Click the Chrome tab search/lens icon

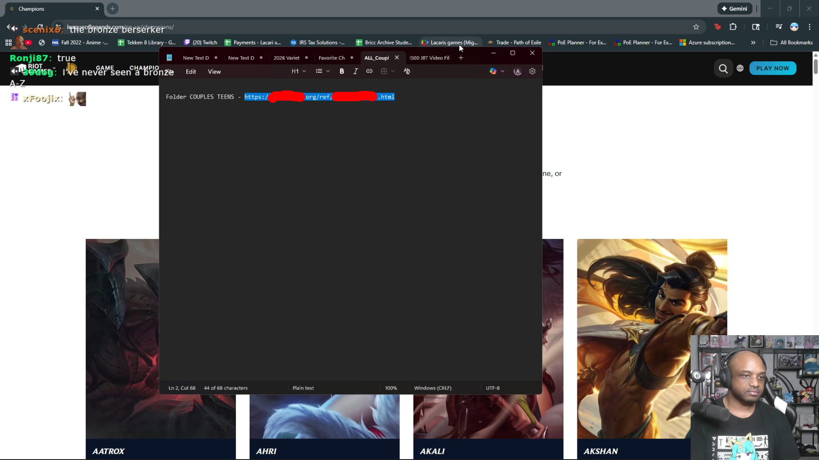[756, 27]
